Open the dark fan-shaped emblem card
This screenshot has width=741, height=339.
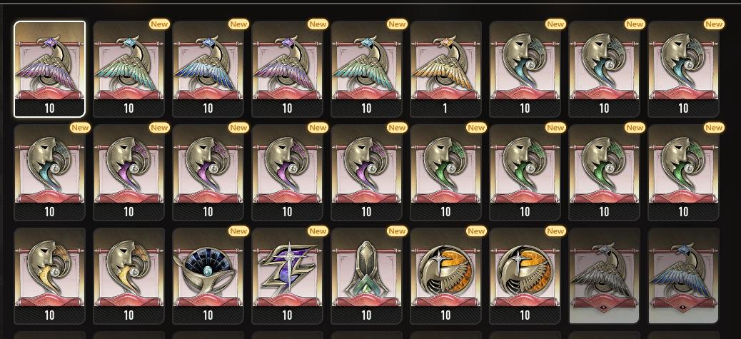208,275
